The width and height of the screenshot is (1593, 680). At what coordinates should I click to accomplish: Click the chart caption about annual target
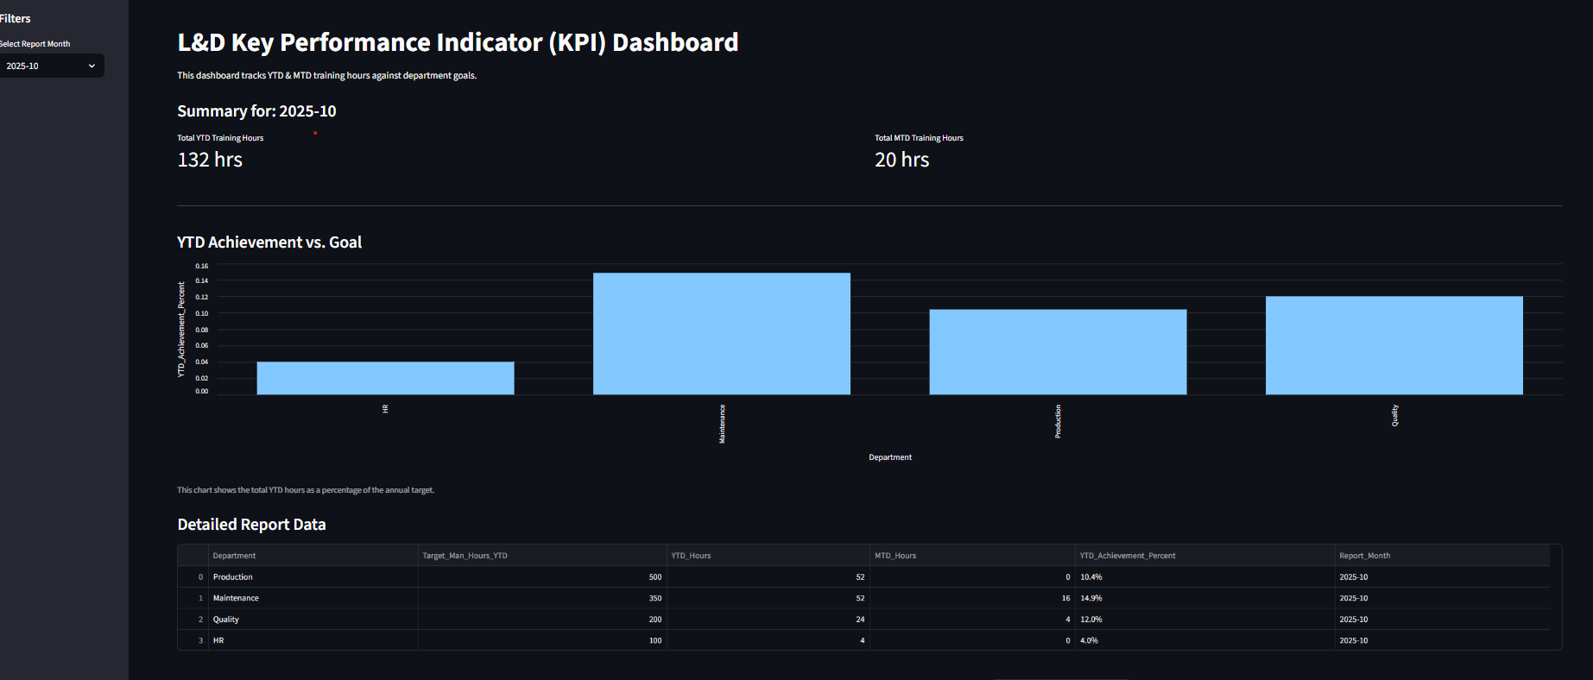(306, 490)
